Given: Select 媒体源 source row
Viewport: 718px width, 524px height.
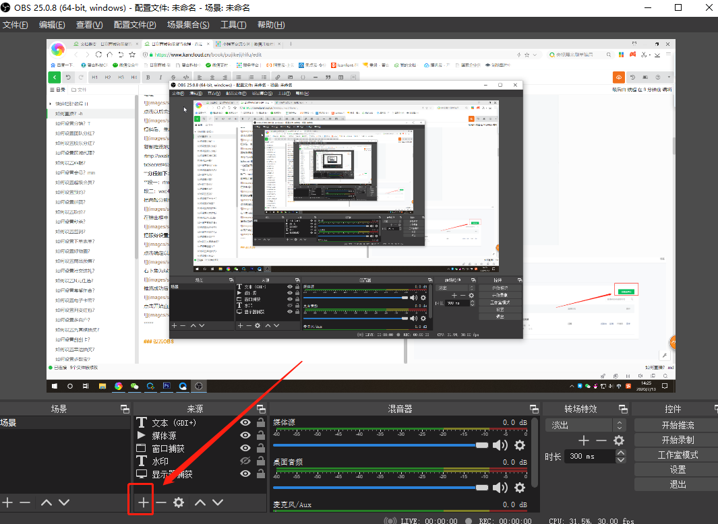Looking at the screenshot, I should 200,435.
